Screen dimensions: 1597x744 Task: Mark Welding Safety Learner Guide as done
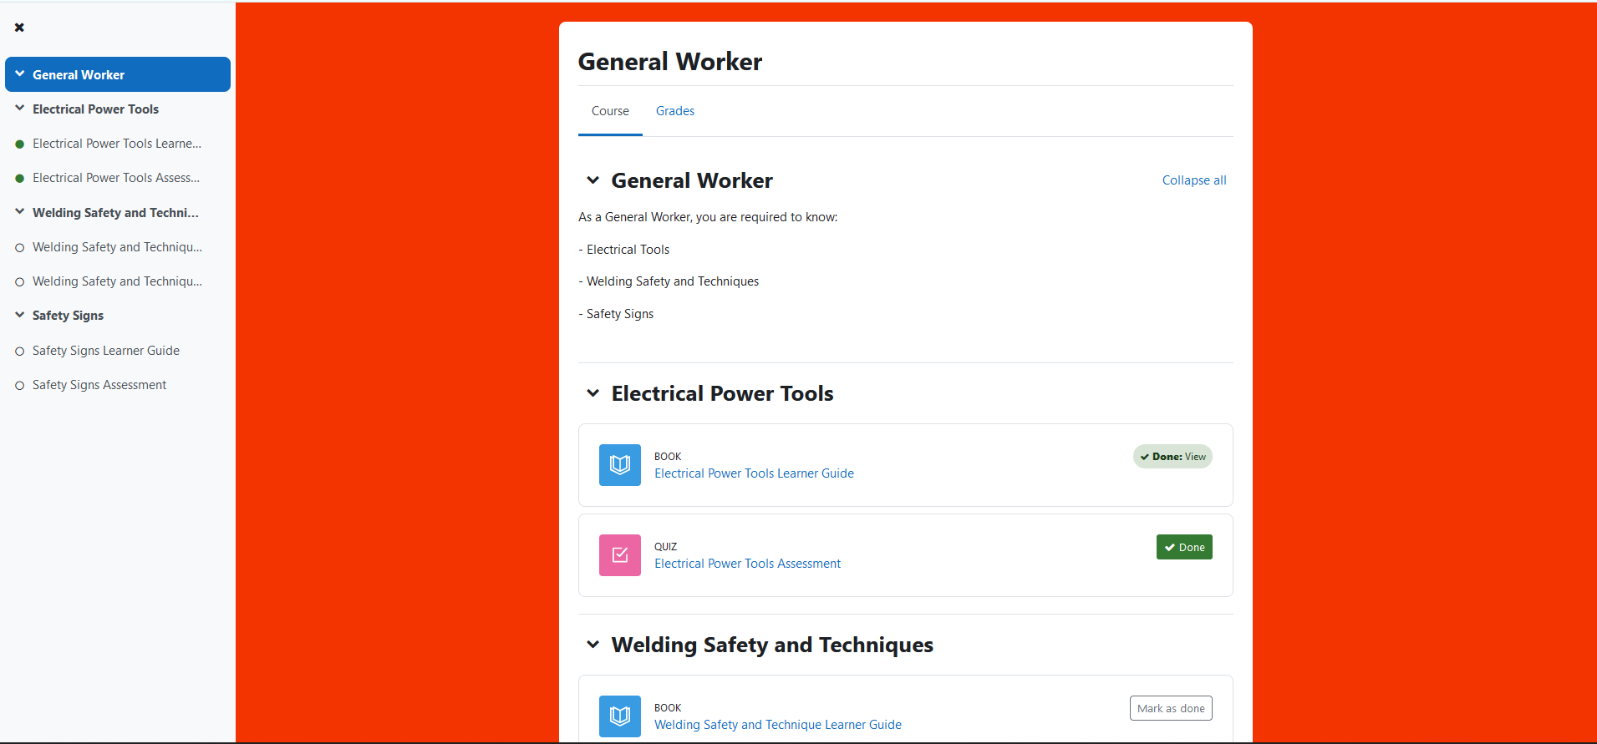pos(1170,708)
